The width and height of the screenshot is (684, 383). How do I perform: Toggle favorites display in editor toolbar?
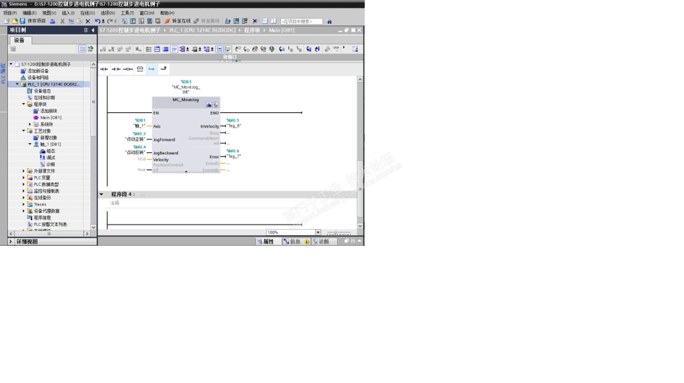(227, 49)
